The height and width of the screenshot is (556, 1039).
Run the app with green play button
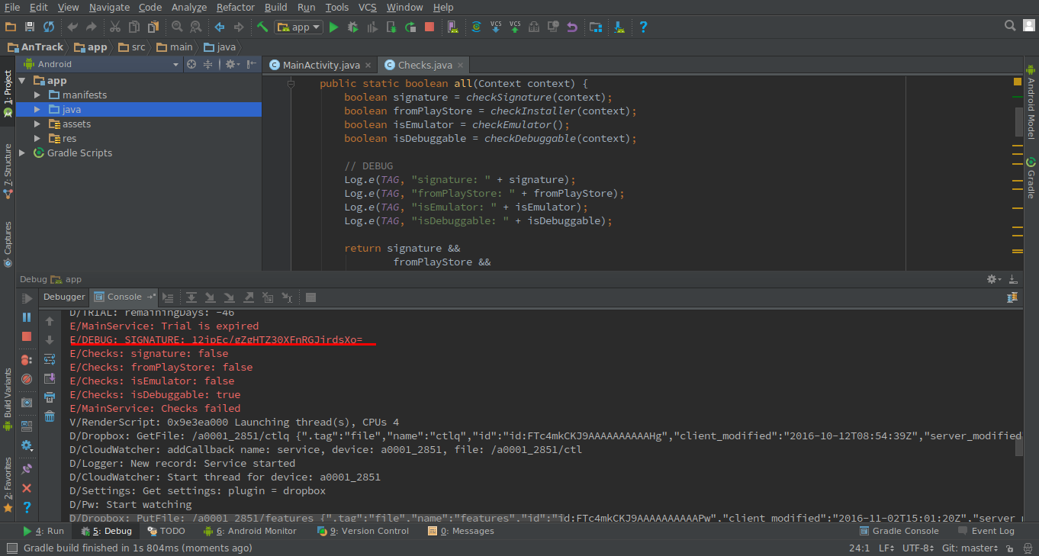tap(333, 27)
